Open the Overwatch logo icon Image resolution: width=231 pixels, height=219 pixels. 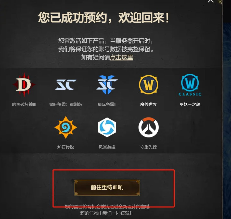click(x=148, y=127)
